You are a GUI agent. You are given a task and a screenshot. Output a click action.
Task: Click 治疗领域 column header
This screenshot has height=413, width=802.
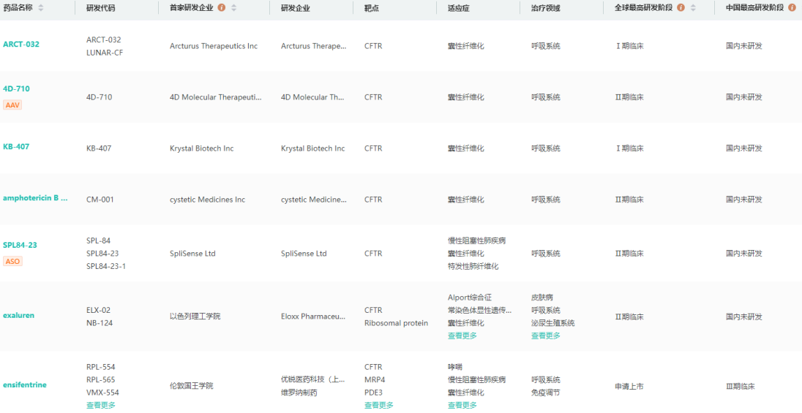coord(546,7)
